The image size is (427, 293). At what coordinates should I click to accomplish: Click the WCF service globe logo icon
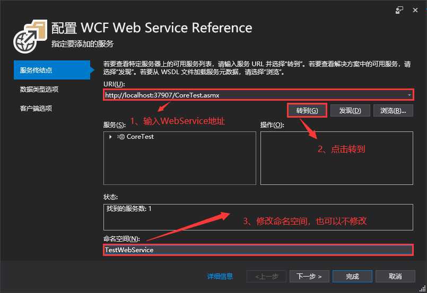click(x=30, y=36)
